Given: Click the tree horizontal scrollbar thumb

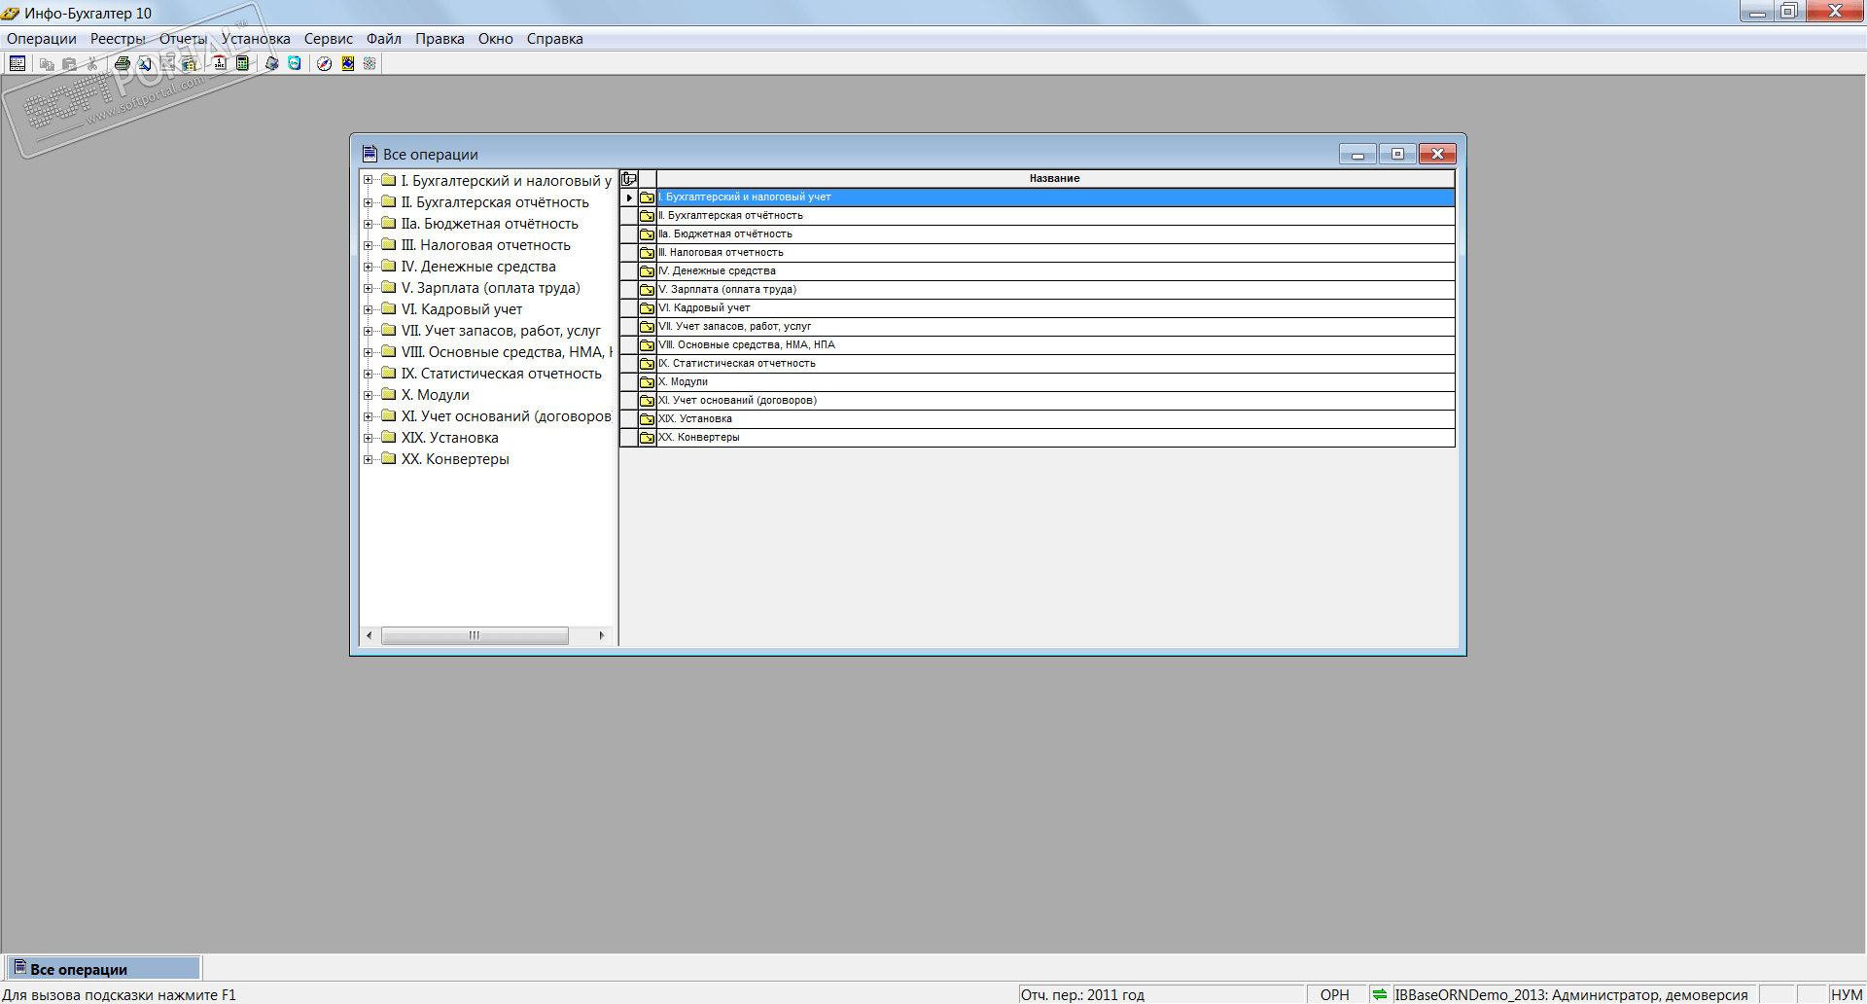Looking at the screenshot, I should (x=475, y=636).
